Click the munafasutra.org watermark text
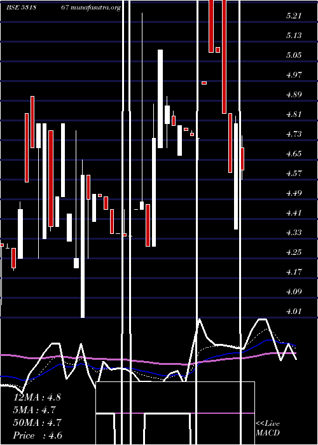Image resolution: width=318 pixels, height=445 pixels. pyautogui.click(x=95, y=8)
